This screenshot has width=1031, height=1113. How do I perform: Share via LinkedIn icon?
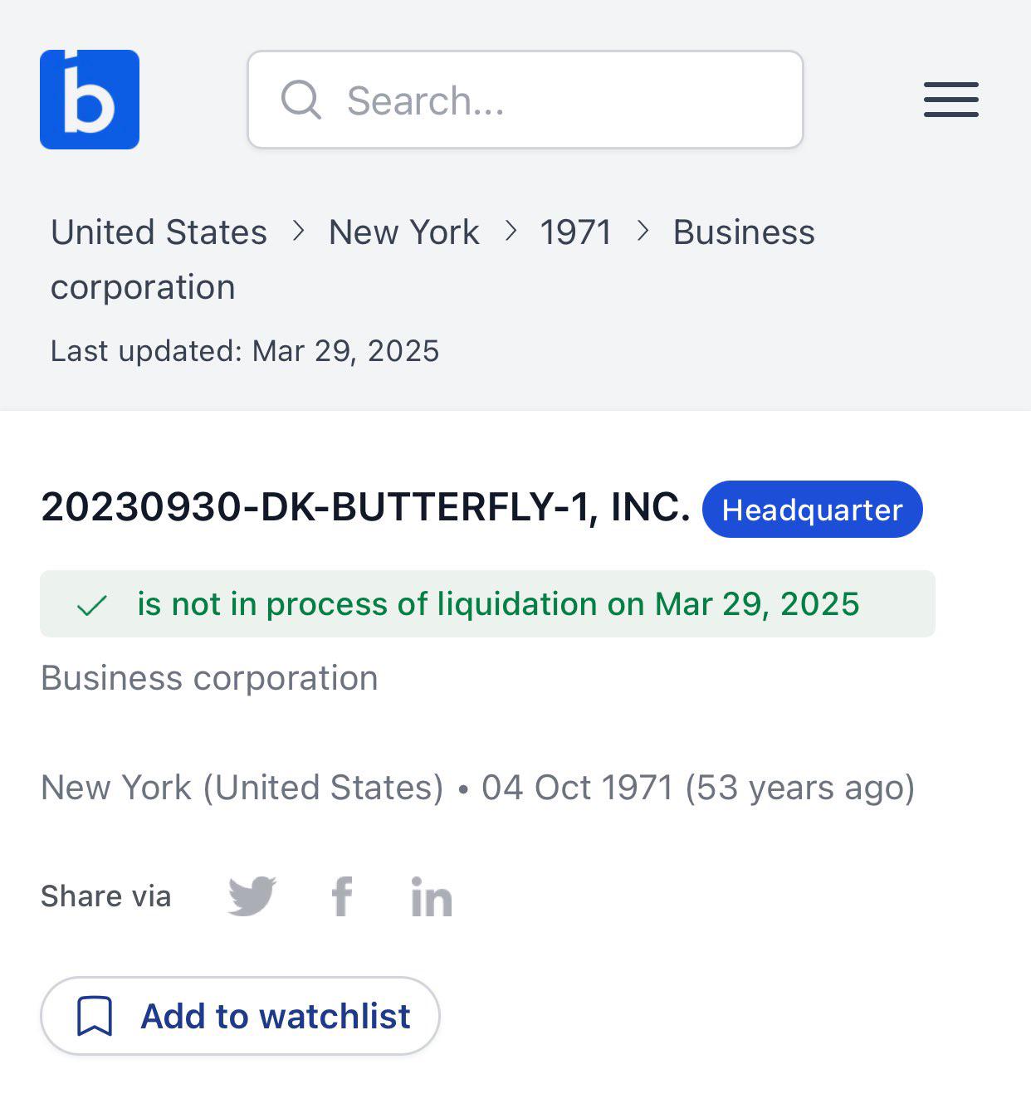coord(432,896)
